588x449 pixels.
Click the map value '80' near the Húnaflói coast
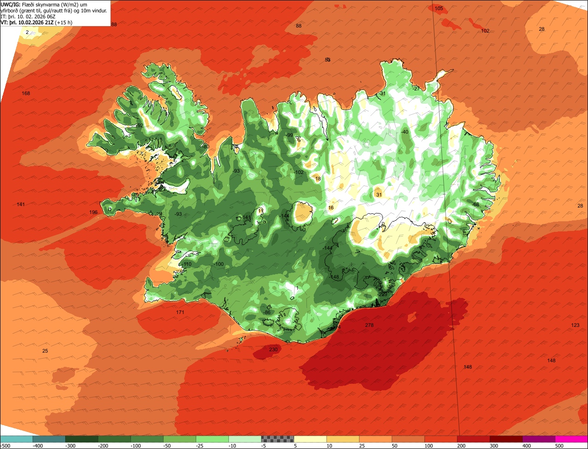tap(207, 146)
